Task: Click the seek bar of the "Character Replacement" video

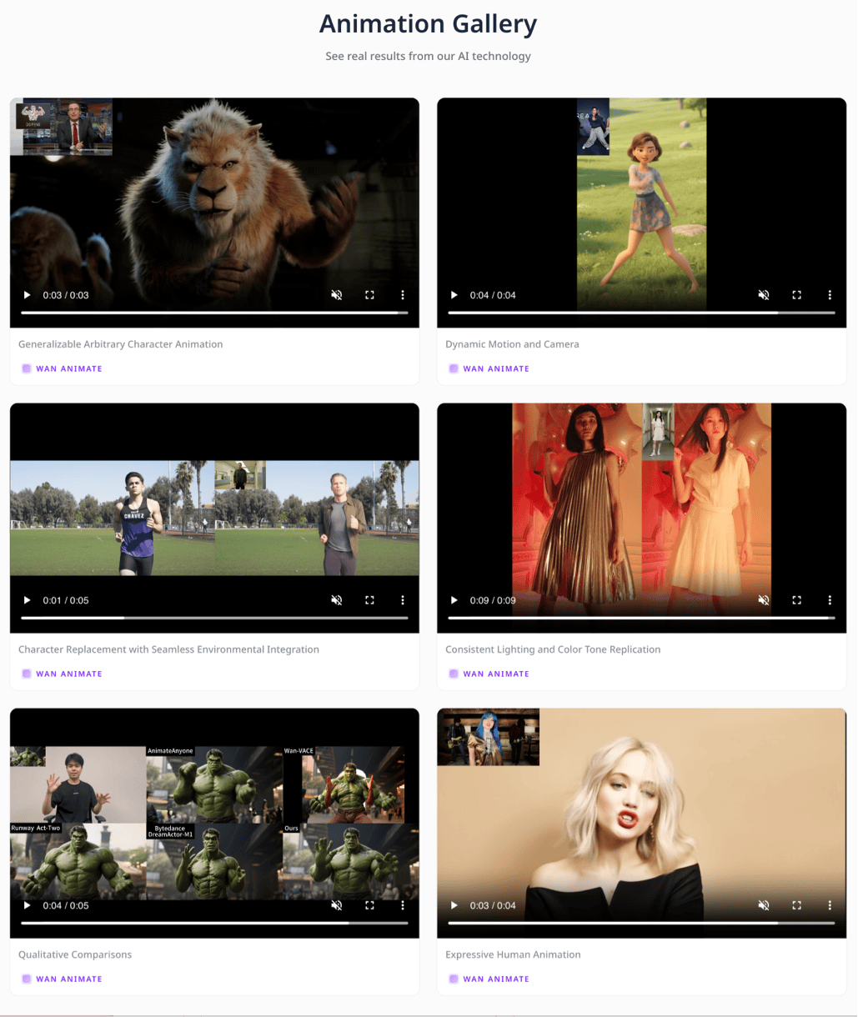Action: pos(213,617)
